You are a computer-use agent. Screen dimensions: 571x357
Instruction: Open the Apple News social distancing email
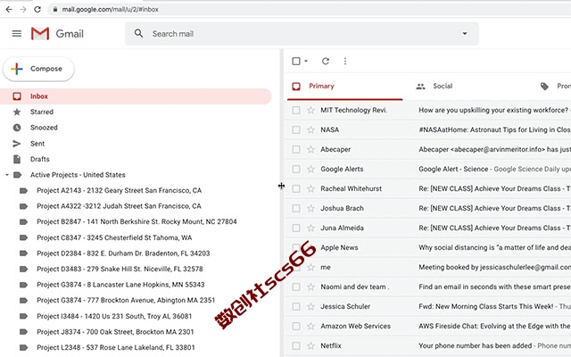point(426,248)
